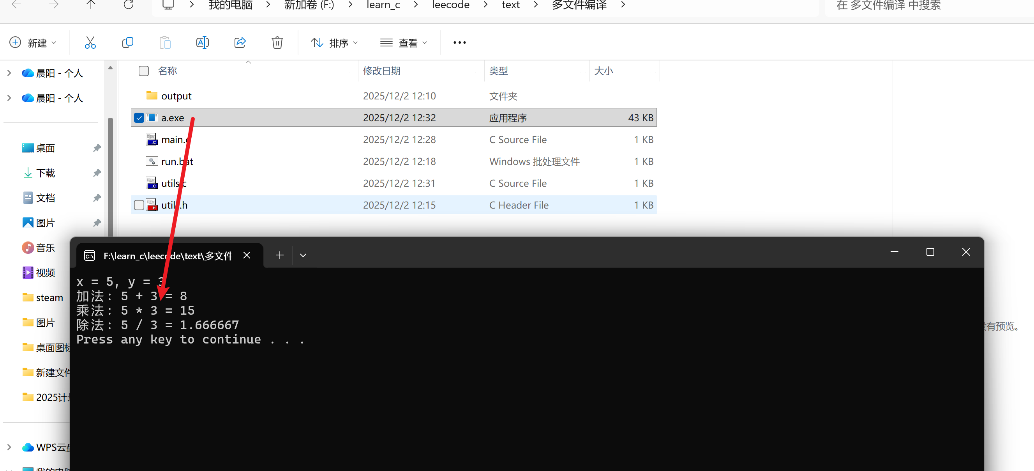The width and height of the screenshot is (1034, 471).
Task: Click leecode in the breadcrumb path
Action: tap(450, 5)
